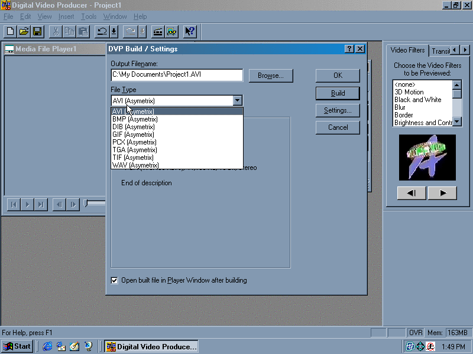Click the Media Player position slider thumb
This screenshot has height=354, width=473.
click(86, 204)
